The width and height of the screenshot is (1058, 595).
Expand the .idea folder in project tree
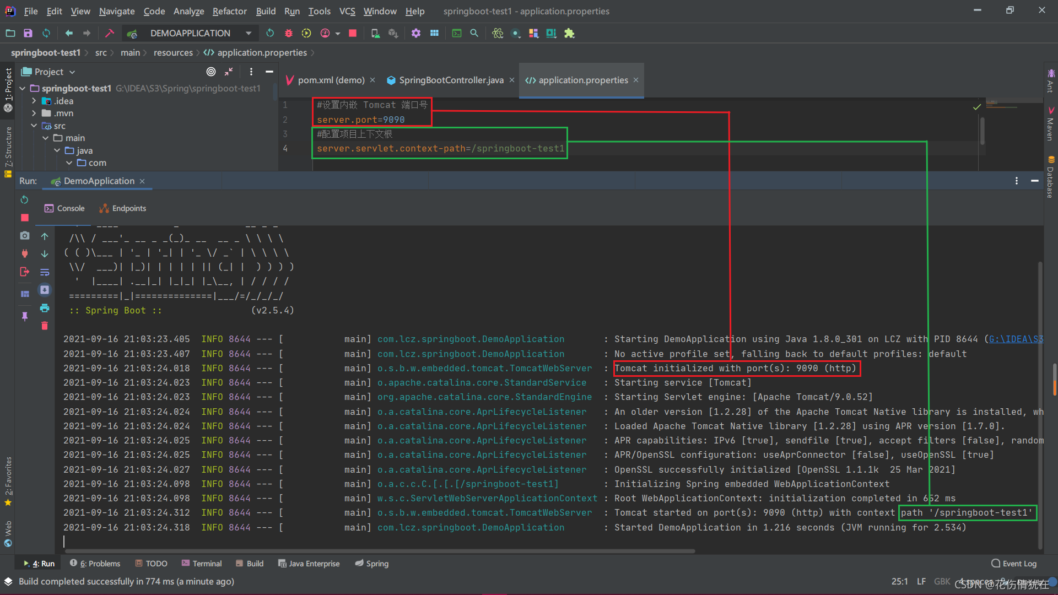(x=34, y=101)
